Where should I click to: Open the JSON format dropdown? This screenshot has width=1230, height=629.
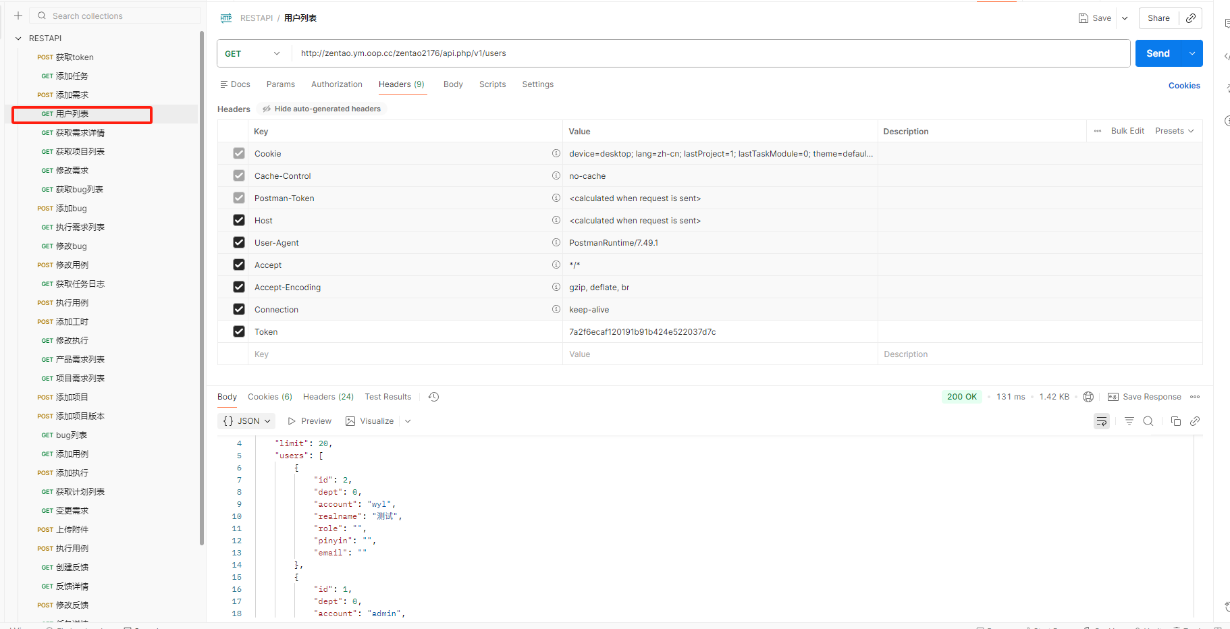247,421
